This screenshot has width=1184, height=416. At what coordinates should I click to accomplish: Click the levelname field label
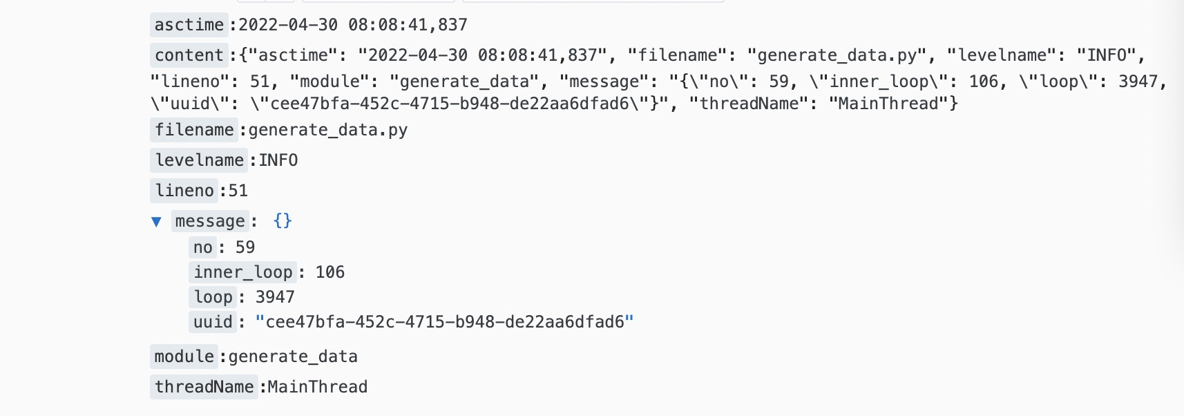click(x=199, y=160)
